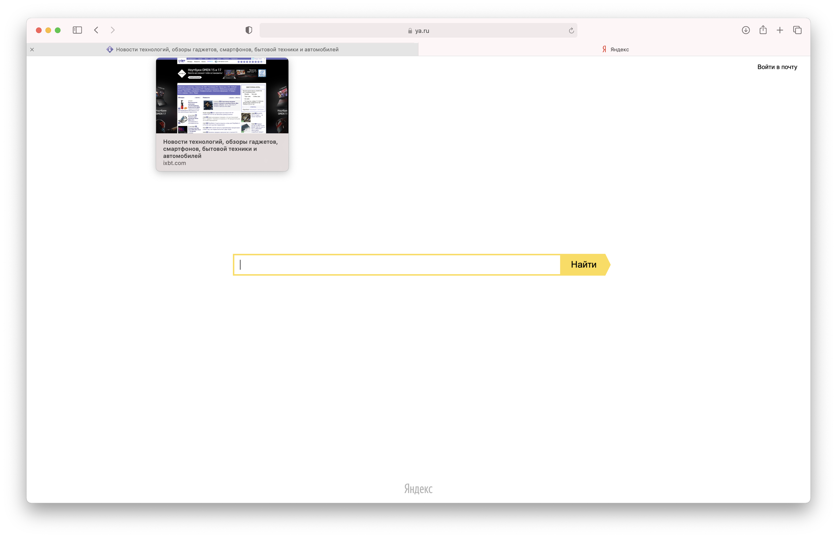Click the gray Яндекс footer logo

pos(418,489)
